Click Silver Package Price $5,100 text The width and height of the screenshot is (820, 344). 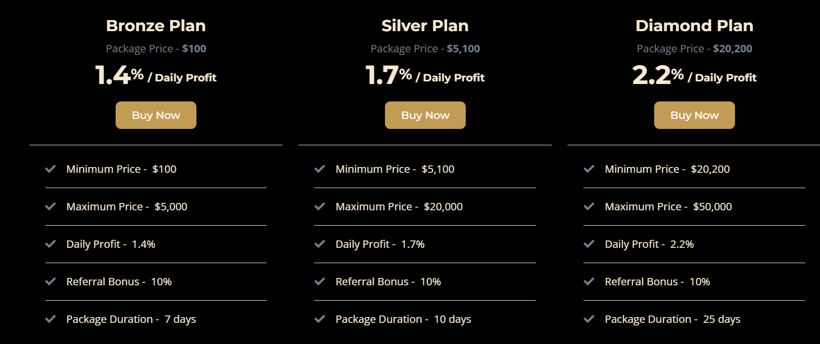click(425, 49)
